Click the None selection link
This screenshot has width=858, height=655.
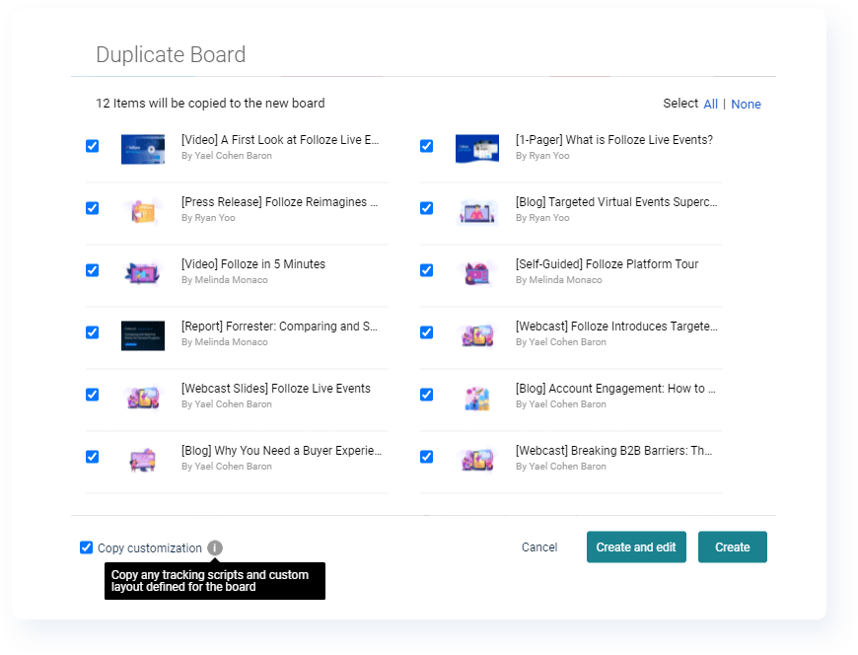(746, 105)
